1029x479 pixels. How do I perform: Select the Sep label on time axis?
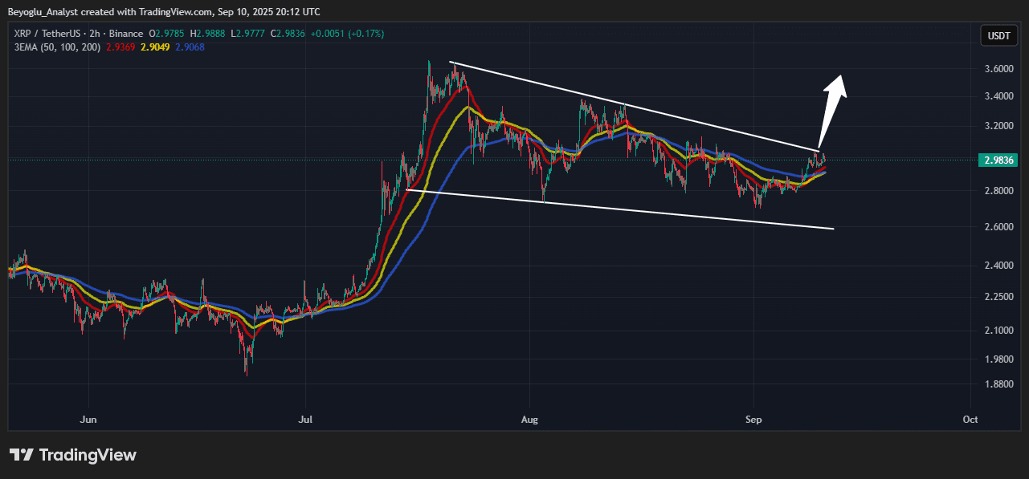tap(753, 419)
